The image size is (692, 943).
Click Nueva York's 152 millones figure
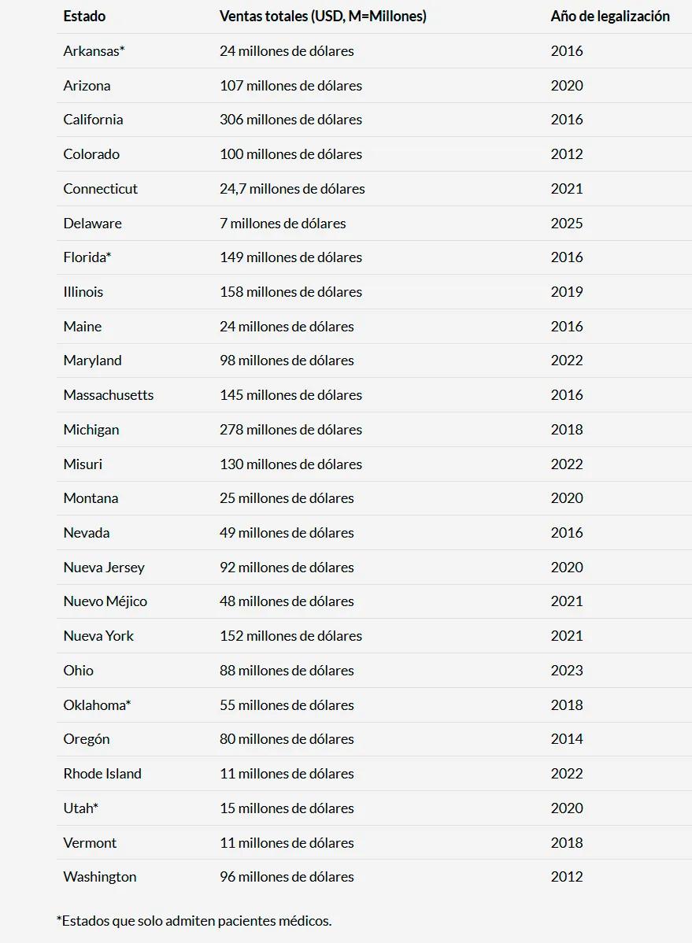tap(290, 636)
